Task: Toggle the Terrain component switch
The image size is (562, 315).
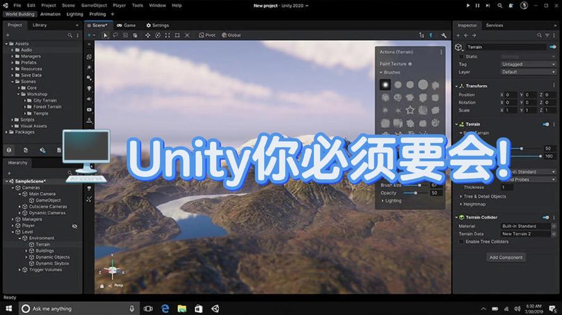Action: coord(546,124)
